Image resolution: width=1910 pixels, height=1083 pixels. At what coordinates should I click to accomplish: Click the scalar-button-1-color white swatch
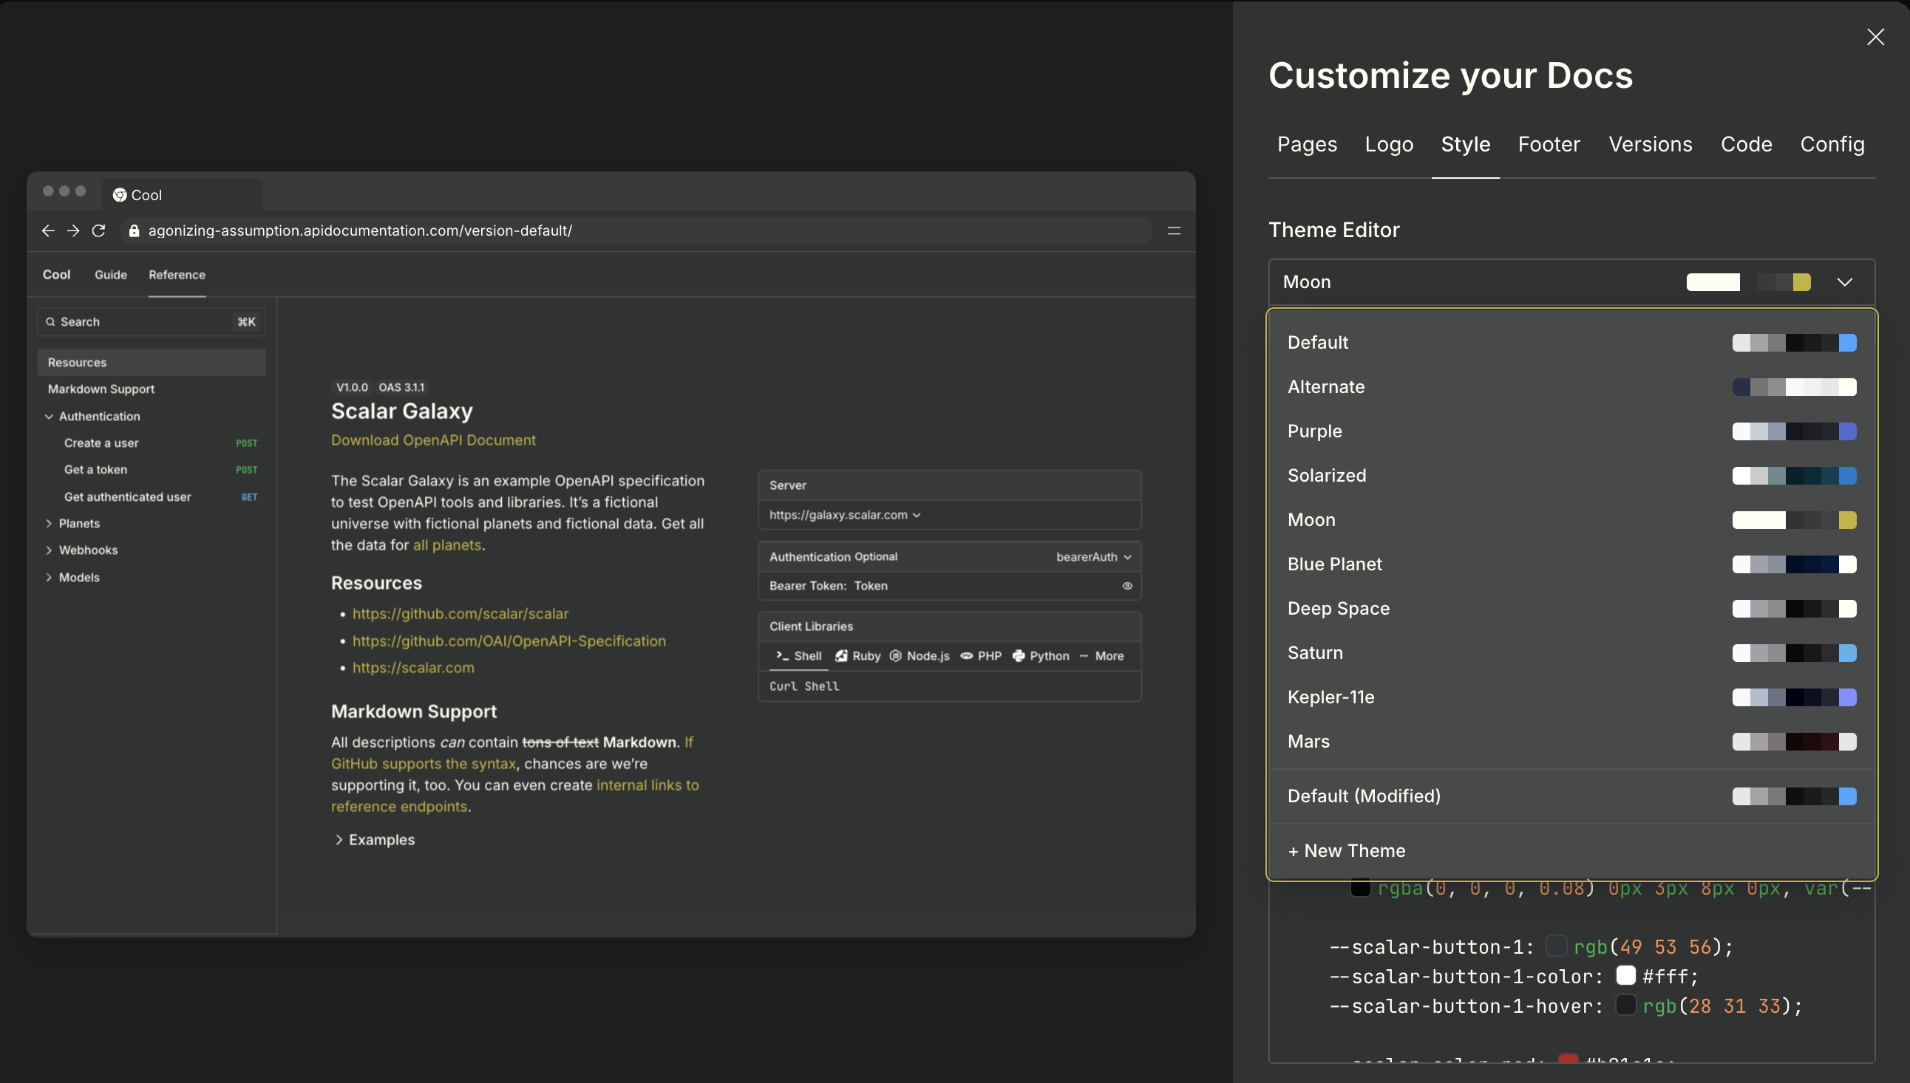(x=1625, y=975)
